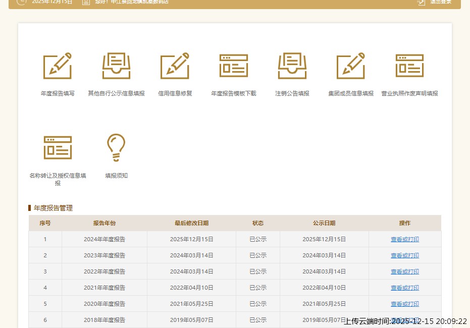The height and width of the screenshot is (328, 470).
Task: Select the 2024年年度报告 table cell
Action: pyautogui.click(x=105, y=239)
